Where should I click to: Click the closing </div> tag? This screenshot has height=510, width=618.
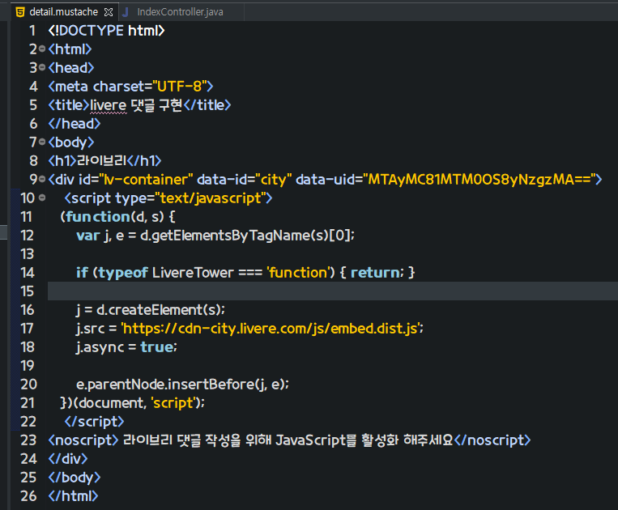click(x=68, y=459)
